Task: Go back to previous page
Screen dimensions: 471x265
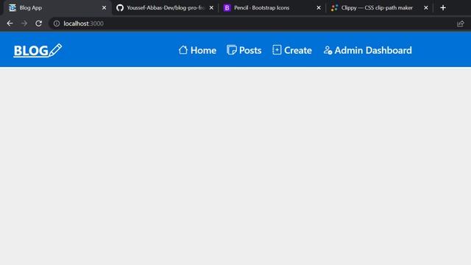Action: click(x=10, y=24)
